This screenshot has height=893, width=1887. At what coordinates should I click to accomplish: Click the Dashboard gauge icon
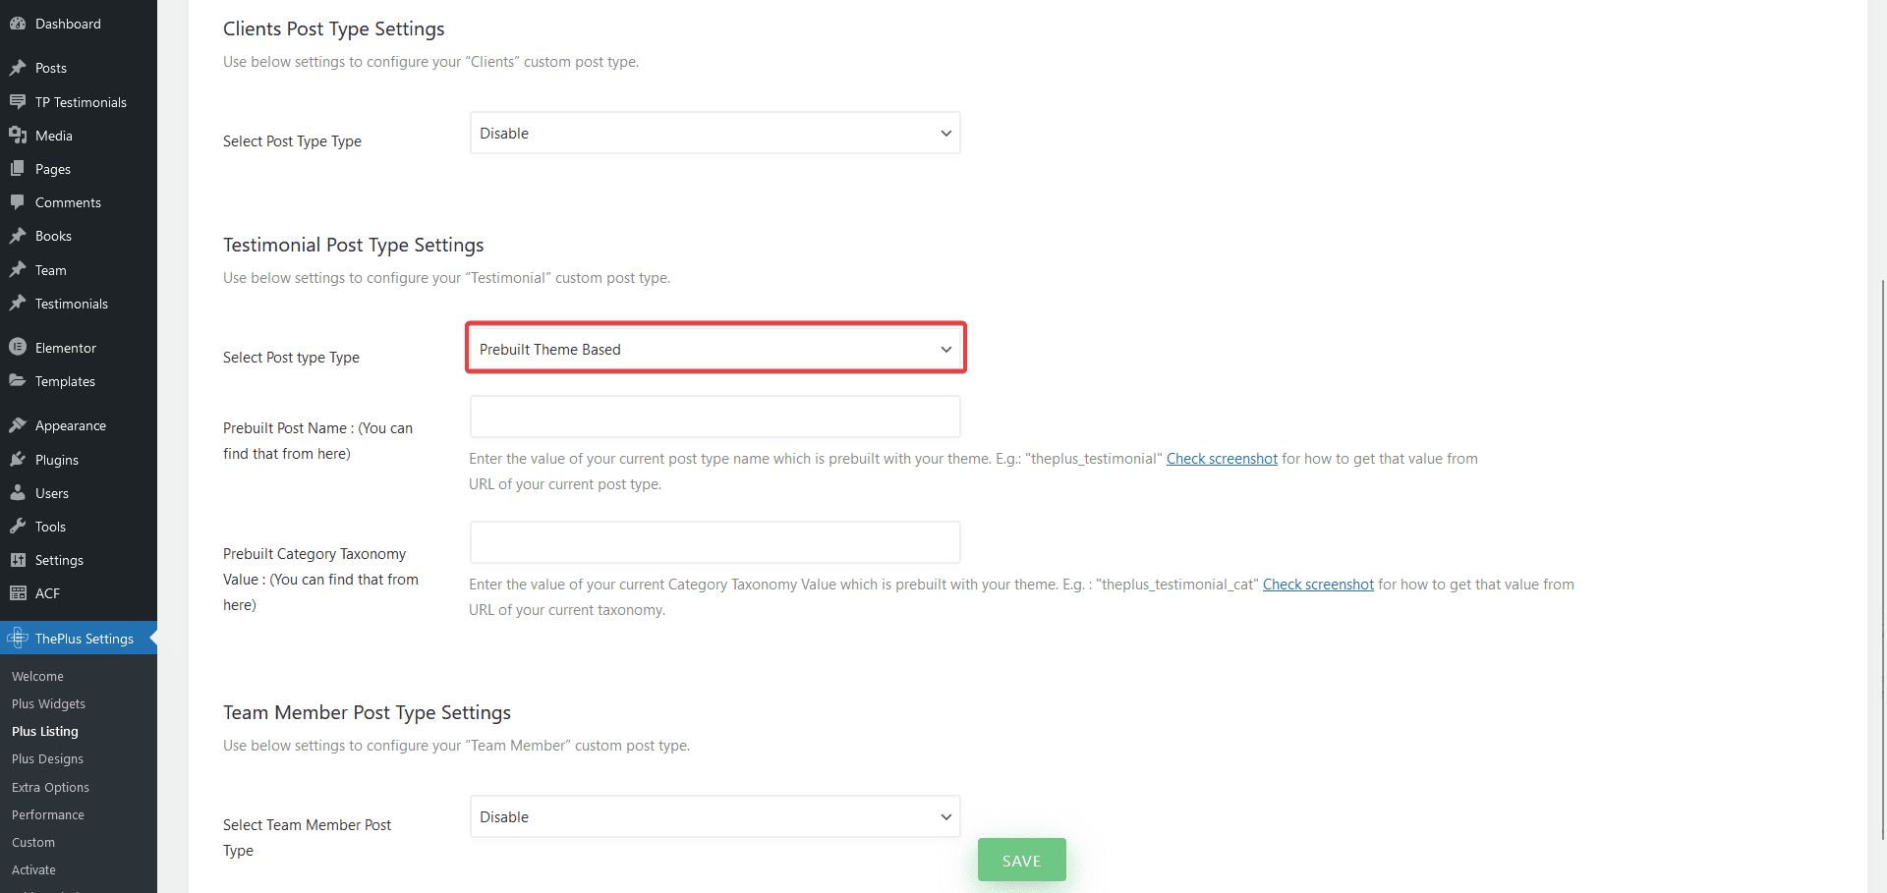pyautogui.click(x=18, y=24)
